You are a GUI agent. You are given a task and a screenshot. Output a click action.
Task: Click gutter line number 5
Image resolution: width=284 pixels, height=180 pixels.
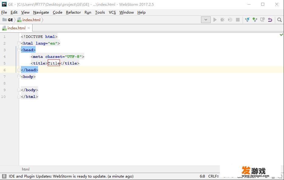pyautogui.click(x=5, y=63)
